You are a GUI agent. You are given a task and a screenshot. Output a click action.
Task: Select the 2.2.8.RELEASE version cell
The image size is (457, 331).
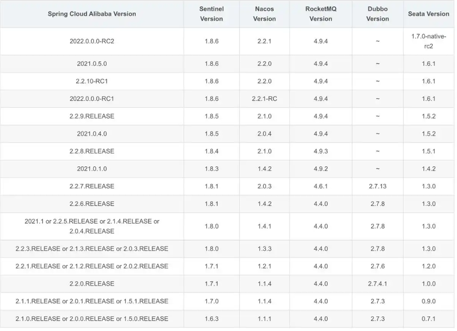92,151
